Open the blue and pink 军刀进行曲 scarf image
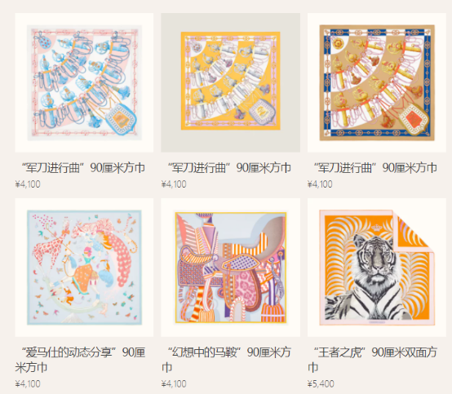Screen dimensions: 452x394 (84, 82)
